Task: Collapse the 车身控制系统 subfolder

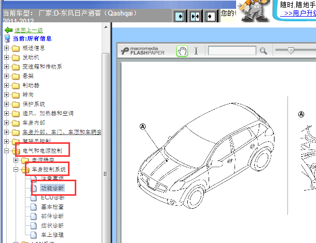Action: [16, 169]
